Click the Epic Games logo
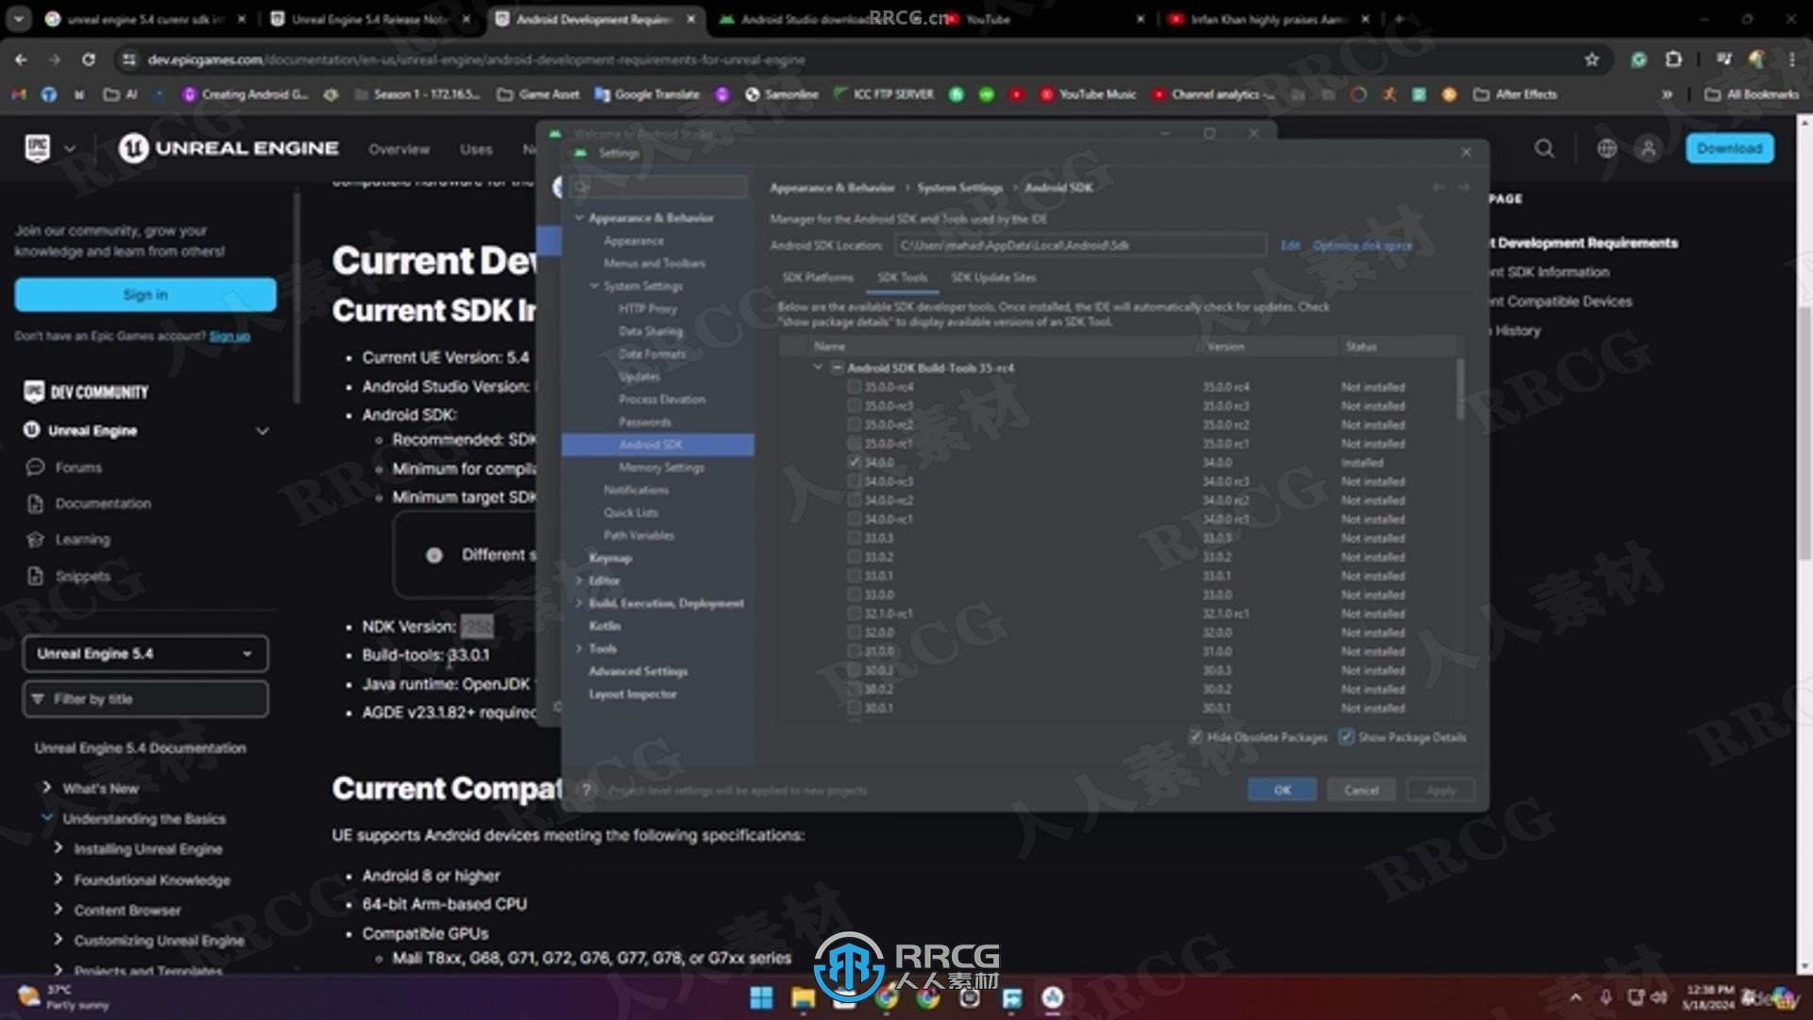 [x=38, y=148]
